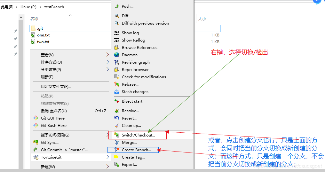
Task: Click the .git folder icon
Action: (33, 28)
